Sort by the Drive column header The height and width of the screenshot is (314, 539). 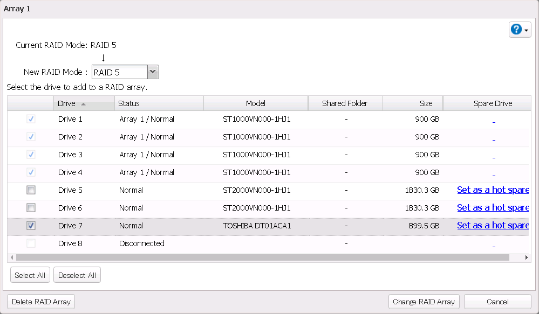[67, 103]
